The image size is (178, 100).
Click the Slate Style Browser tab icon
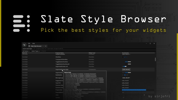[x=29, y=46]
